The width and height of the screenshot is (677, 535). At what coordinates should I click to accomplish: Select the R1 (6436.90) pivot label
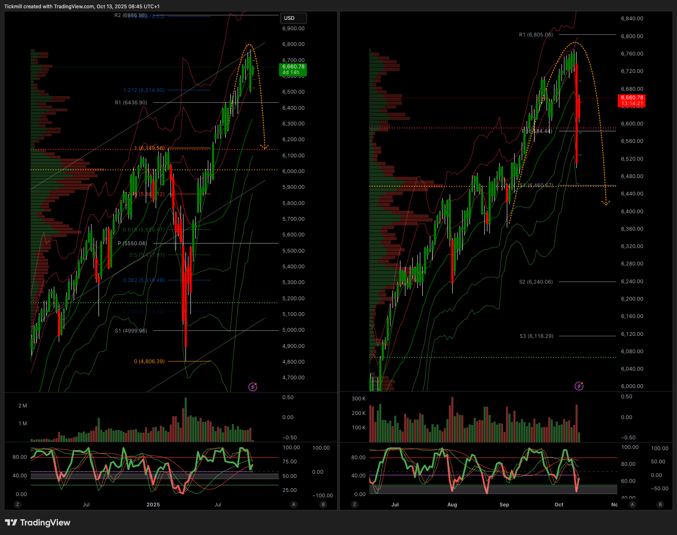coord(131,103)
